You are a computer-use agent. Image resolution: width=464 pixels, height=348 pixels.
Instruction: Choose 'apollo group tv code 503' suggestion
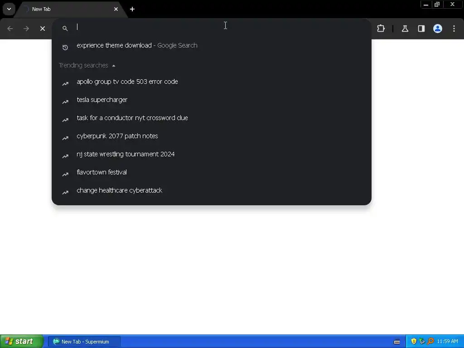212,82
